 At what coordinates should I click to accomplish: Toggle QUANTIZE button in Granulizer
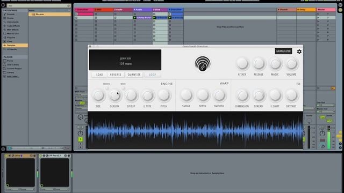coord(134,75)
